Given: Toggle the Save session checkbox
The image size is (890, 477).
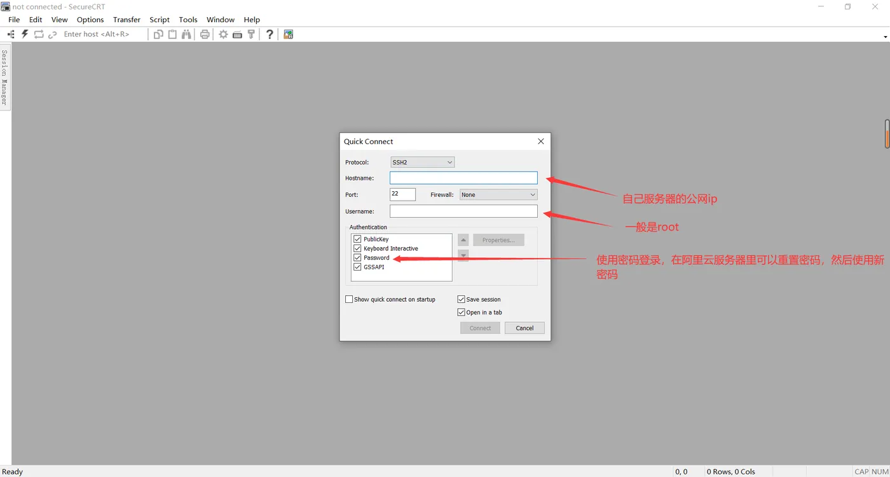Looking at the screenshot, I should tap(462, 299).
